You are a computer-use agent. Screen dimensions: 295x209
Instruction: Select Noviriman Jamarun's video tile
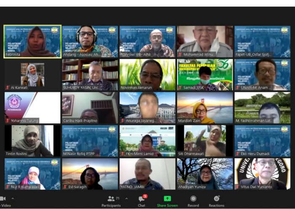coord(147,75)
